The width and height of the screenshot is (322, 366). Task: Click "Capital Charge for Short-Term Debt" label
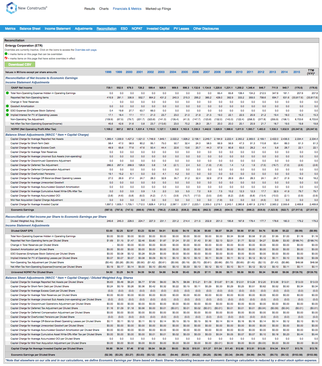tap(30, 143)
